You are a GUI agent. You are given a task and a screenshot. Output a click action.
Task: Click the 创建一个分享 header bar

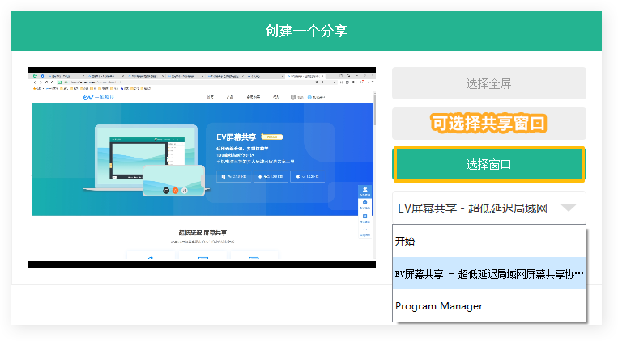(306, 31)
